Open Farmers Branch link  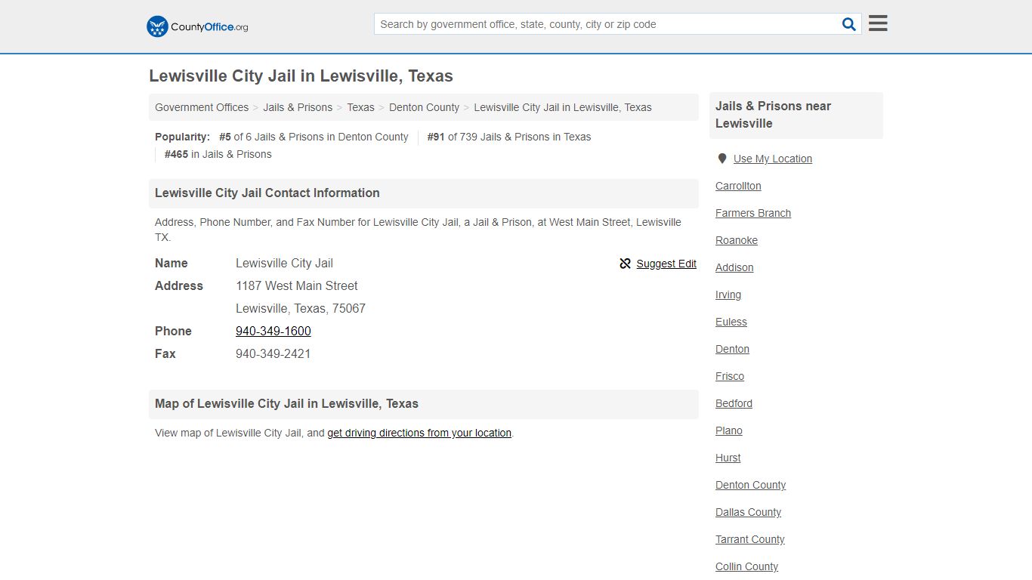(x=753, y=213)
